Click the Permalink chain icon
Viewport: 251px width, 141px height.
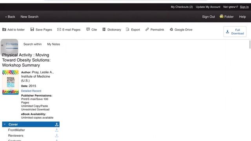(147, 29)
